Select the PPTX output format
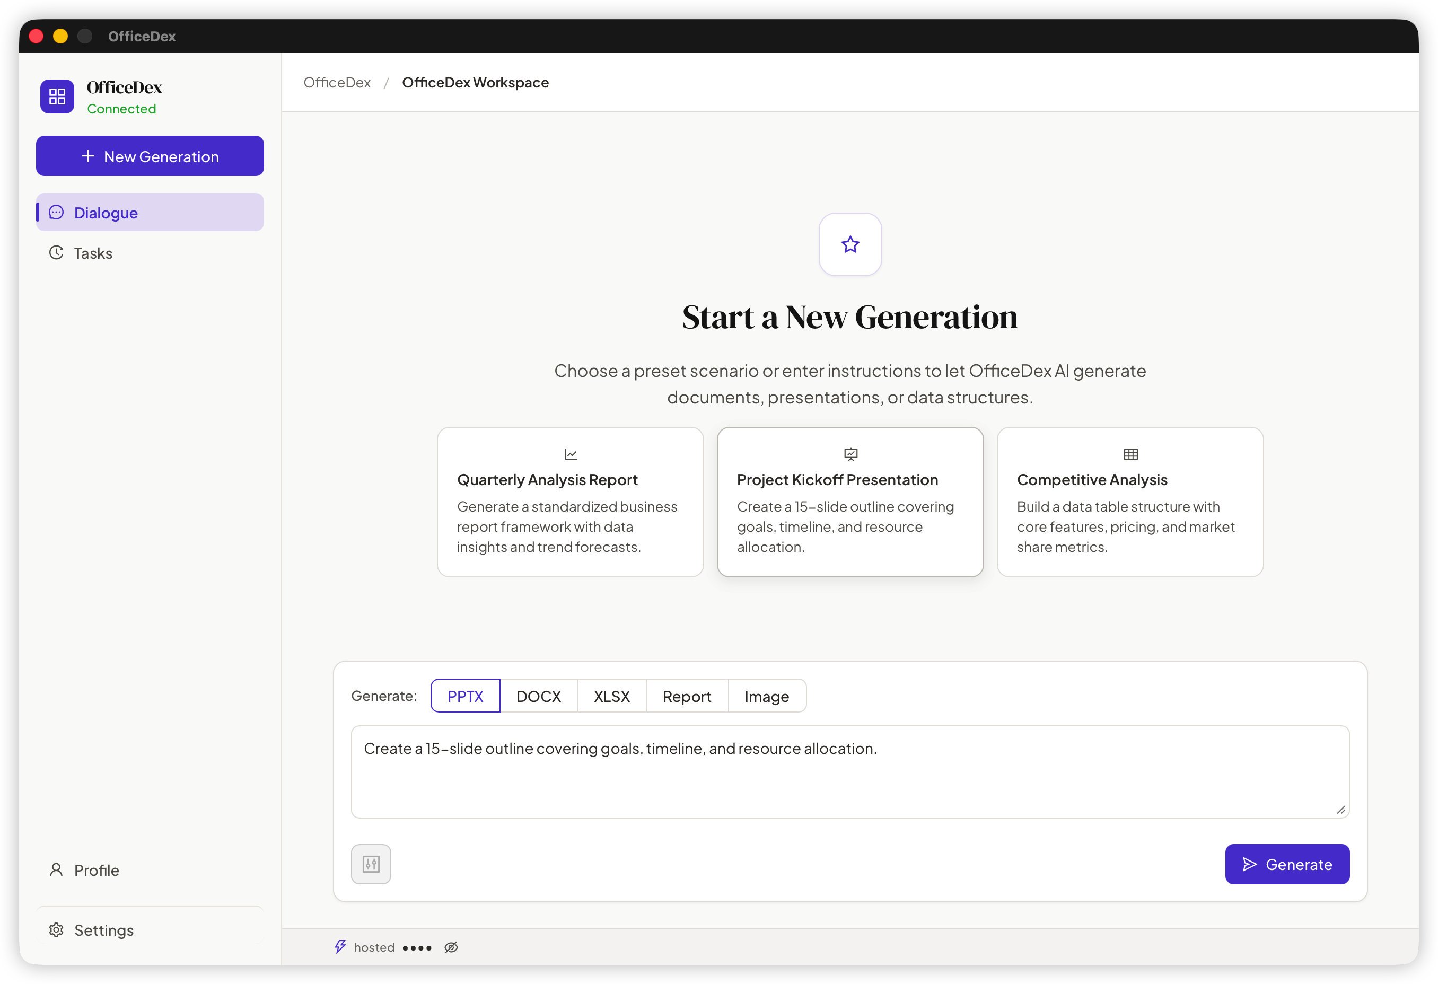1438x984 pixels. coord(466,696)
